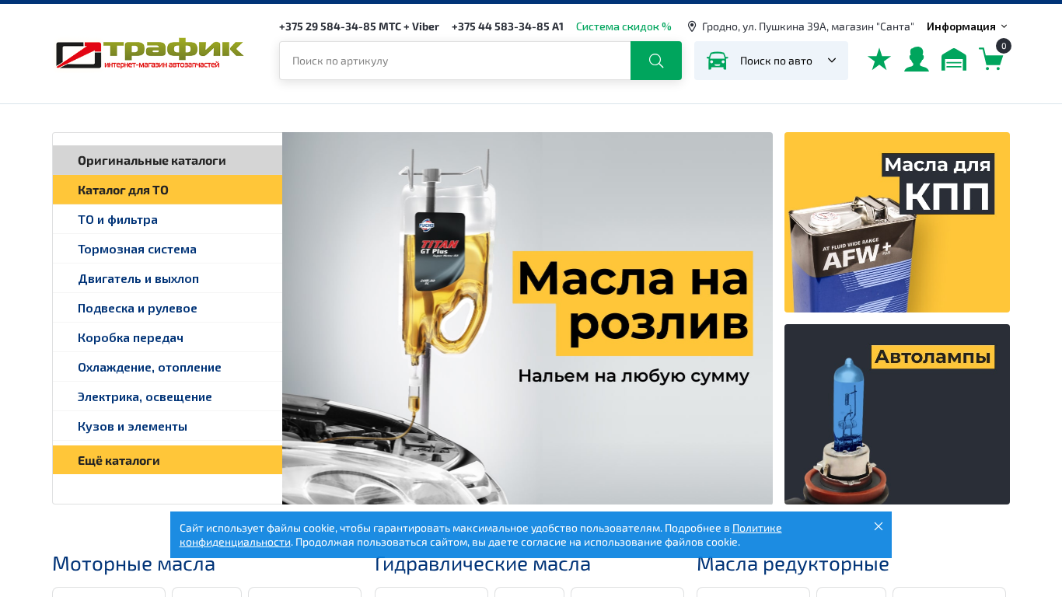Click the green magnifier search button

tap(656, 61)
